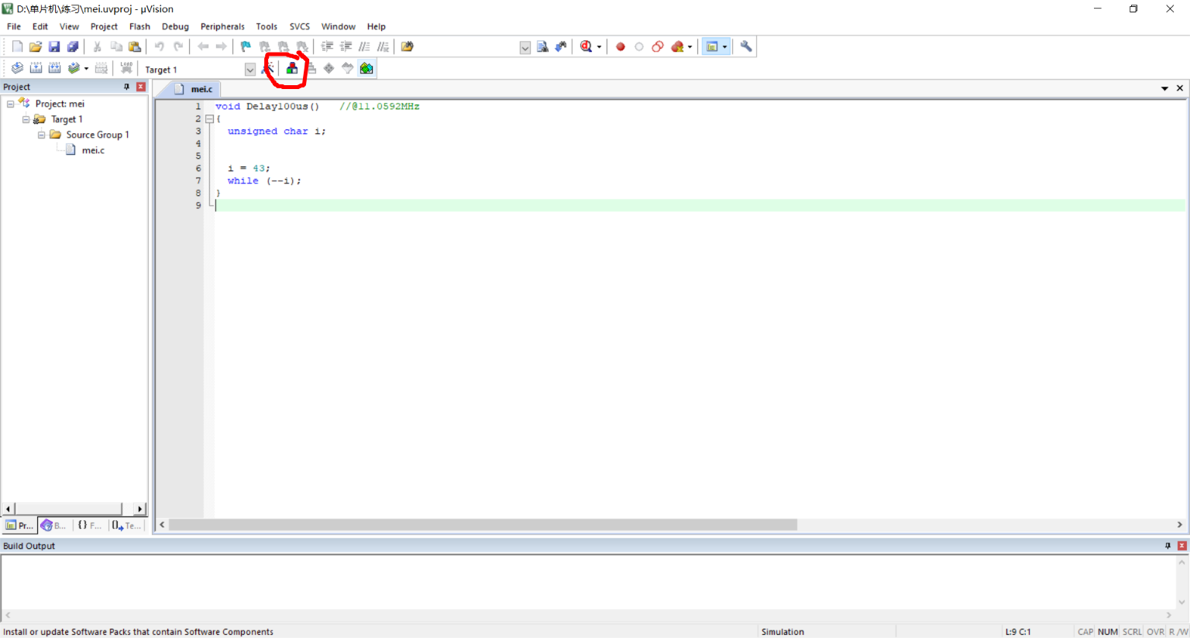The height and width of the screenshot is (638, 1190).
Task: Collapse the Source Group 1 node
Action: coord(41,134)
